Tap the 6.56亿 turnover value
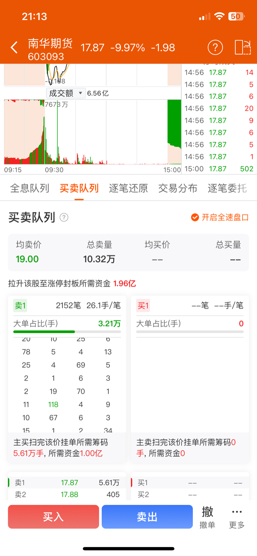Viewport: 257px width, 556px height. click(98, 93)
